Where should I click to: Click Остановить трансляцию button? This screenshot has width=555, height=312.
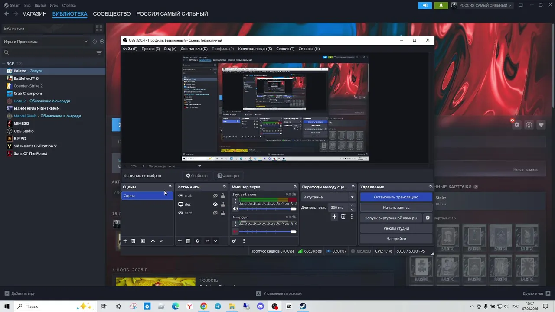396,197
